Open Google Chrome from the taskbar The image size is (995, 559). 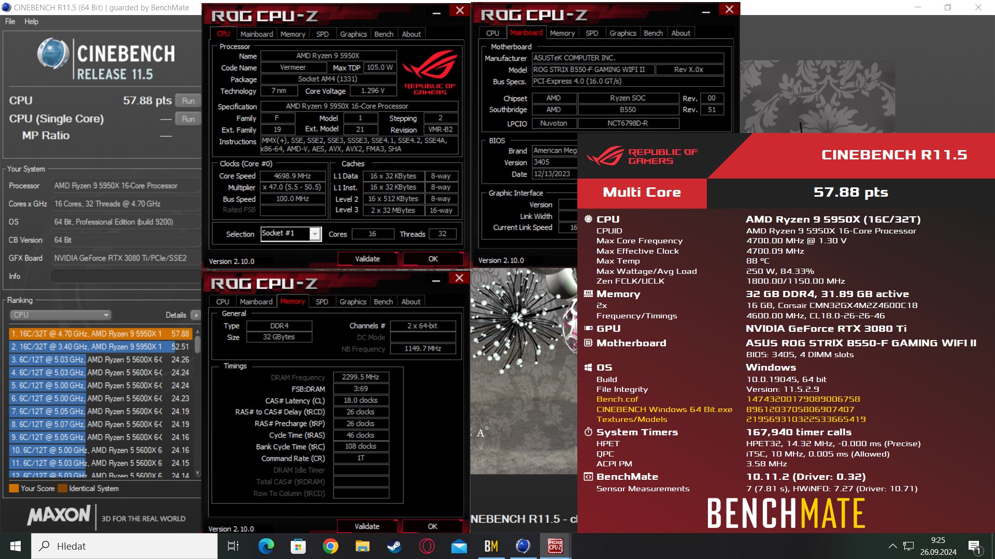tap(330, 546)
